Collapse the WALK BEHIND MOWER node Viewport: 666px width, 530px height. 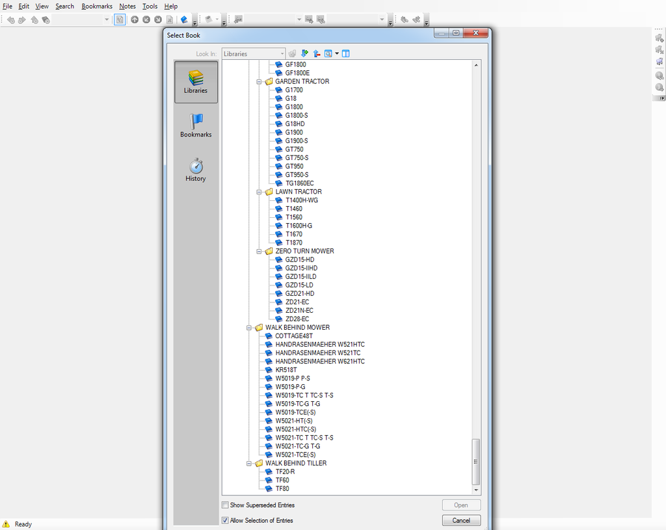tap(249, 328)
